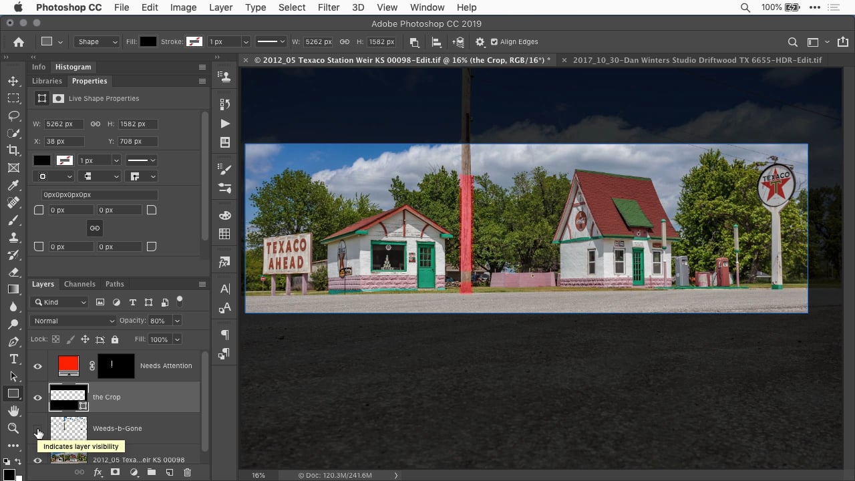This screenshot has height=481, width=855.
Task: Switch to the Libraries tab
Action: (47, 81)
